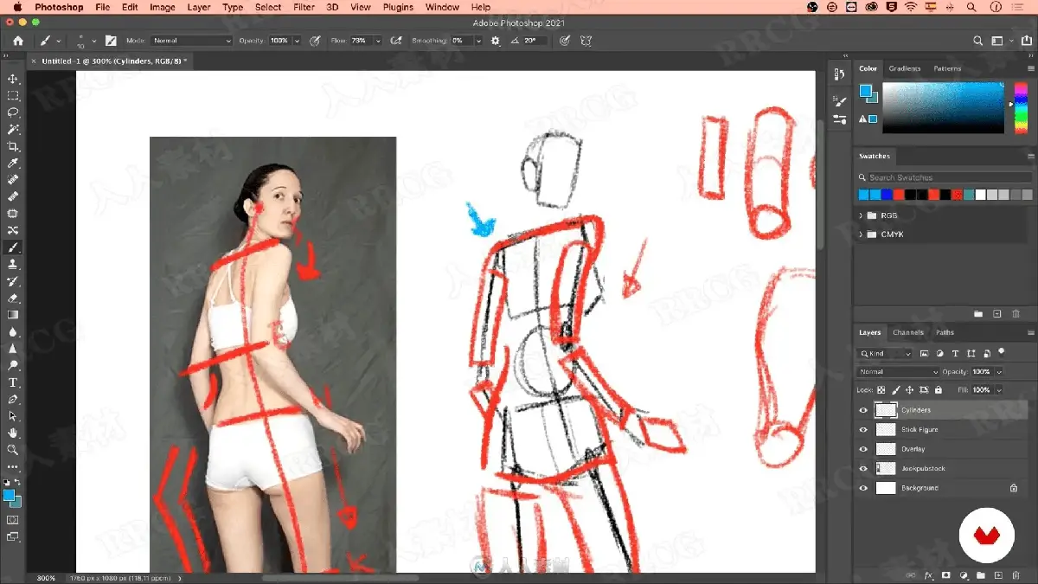The width and height of the screenshot is (1038, 584).
Task: Add layer style fx icon
Action: [x=929, y=574]
